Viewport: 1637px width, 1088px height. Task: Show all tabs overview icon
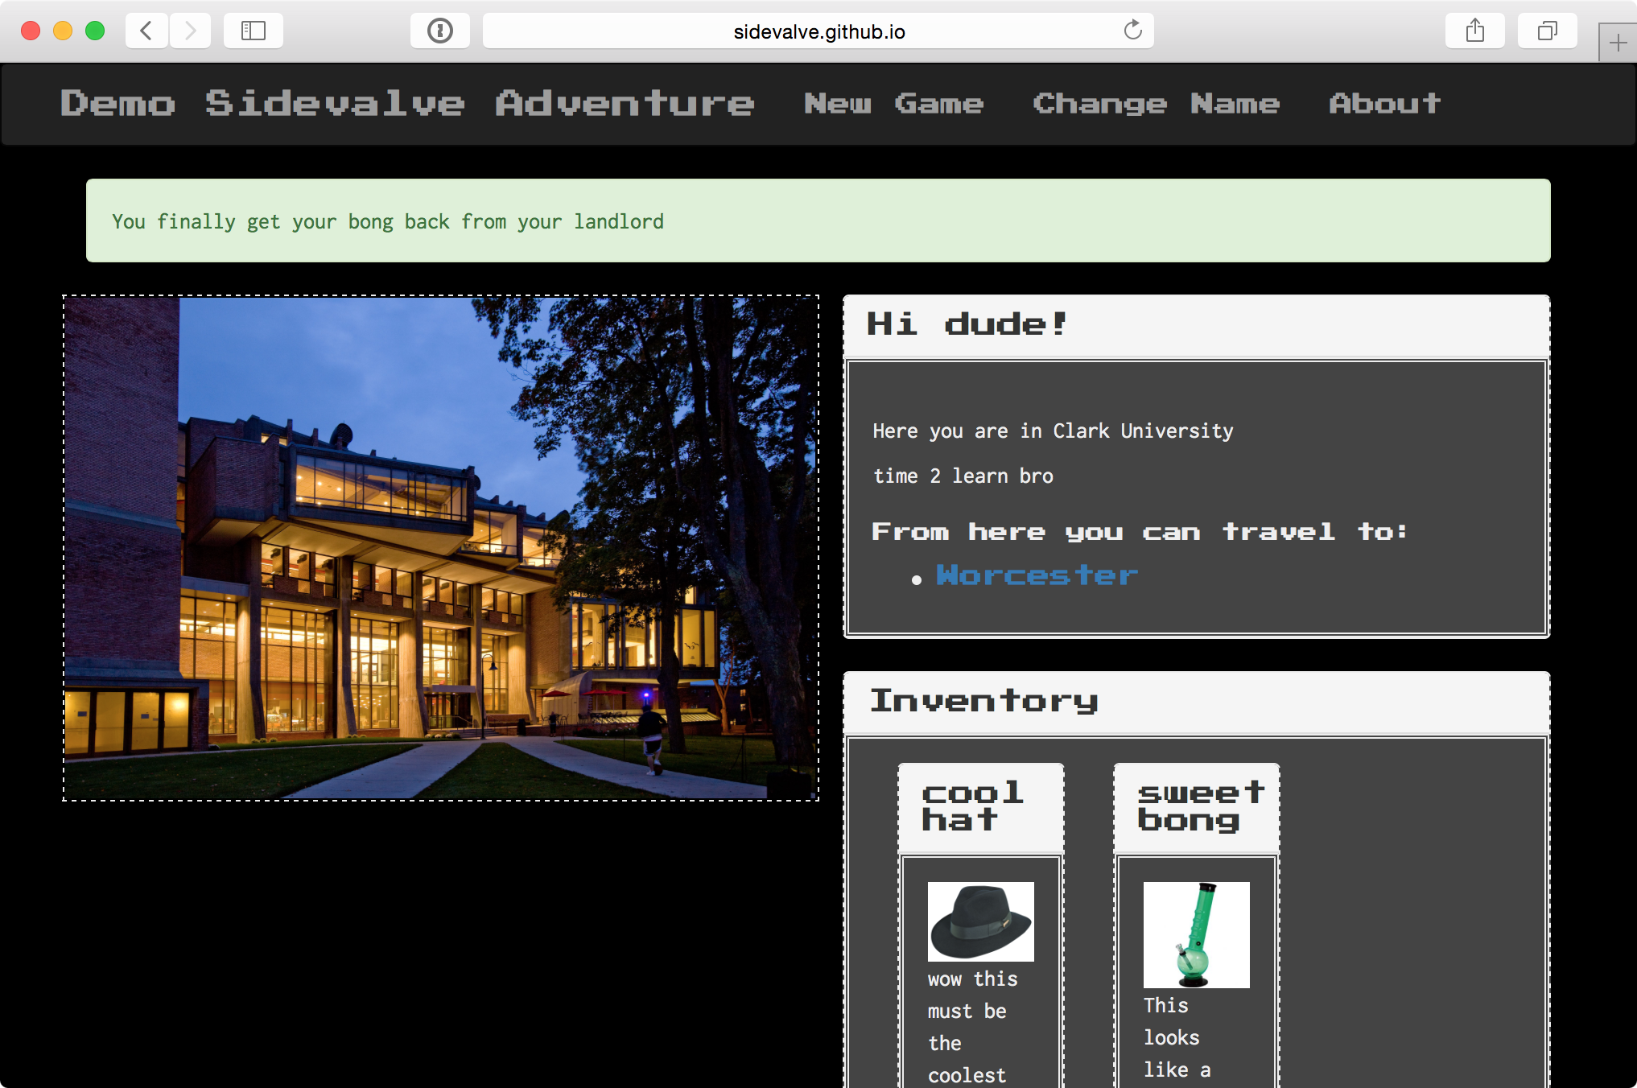pyautogui.click(x=1547, y=31)
